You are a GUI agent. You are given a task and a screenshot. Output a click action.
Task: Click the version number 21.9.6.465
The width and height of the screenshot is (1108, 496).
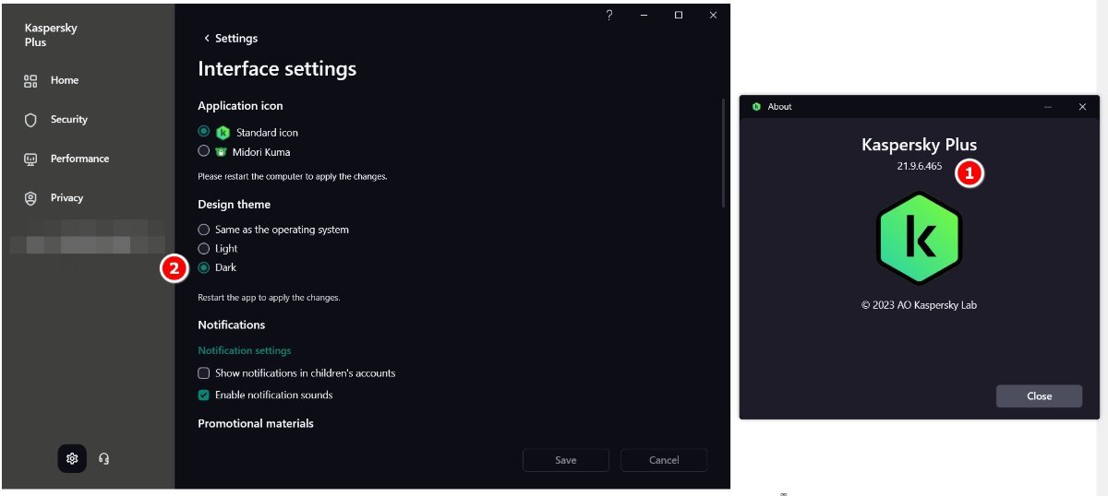tap(919, 167)
